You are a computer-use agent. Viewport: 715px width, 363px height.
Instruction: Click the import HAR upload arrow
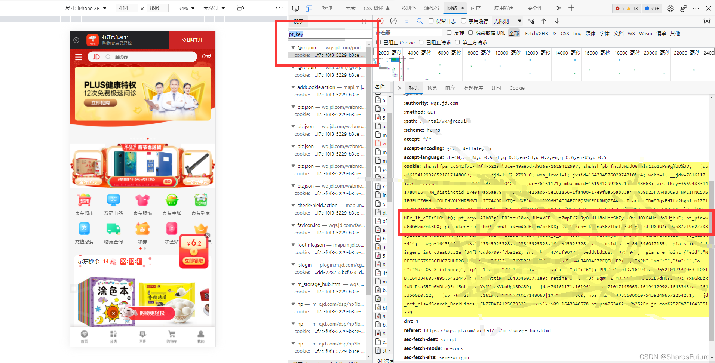click(x=544, y=21)
